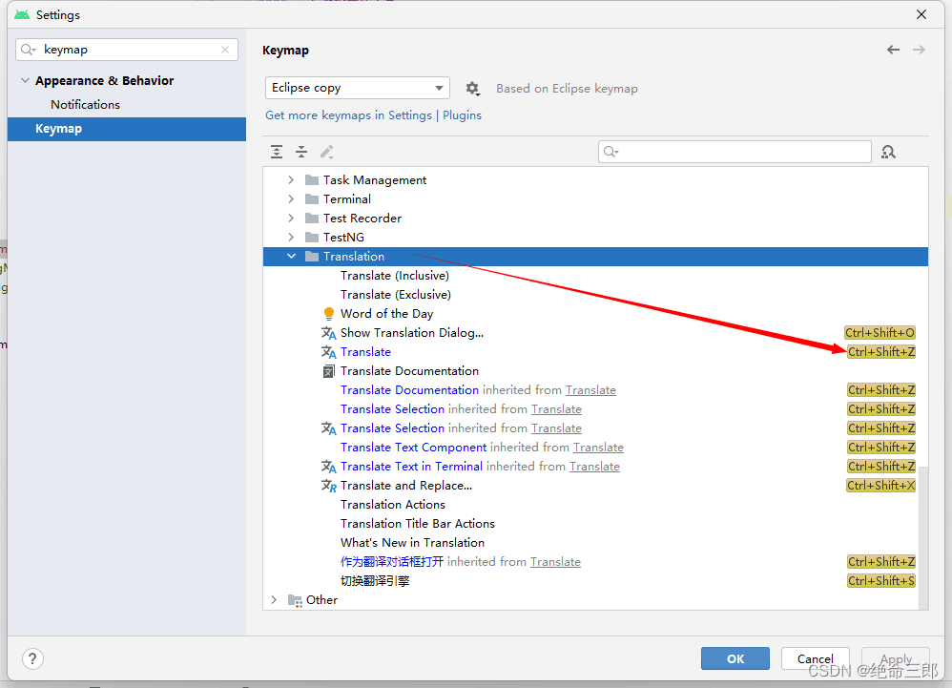This screenshot has height=688, width=952.
Task: Click Cancel to discard changes
Action: coord(815,658)
